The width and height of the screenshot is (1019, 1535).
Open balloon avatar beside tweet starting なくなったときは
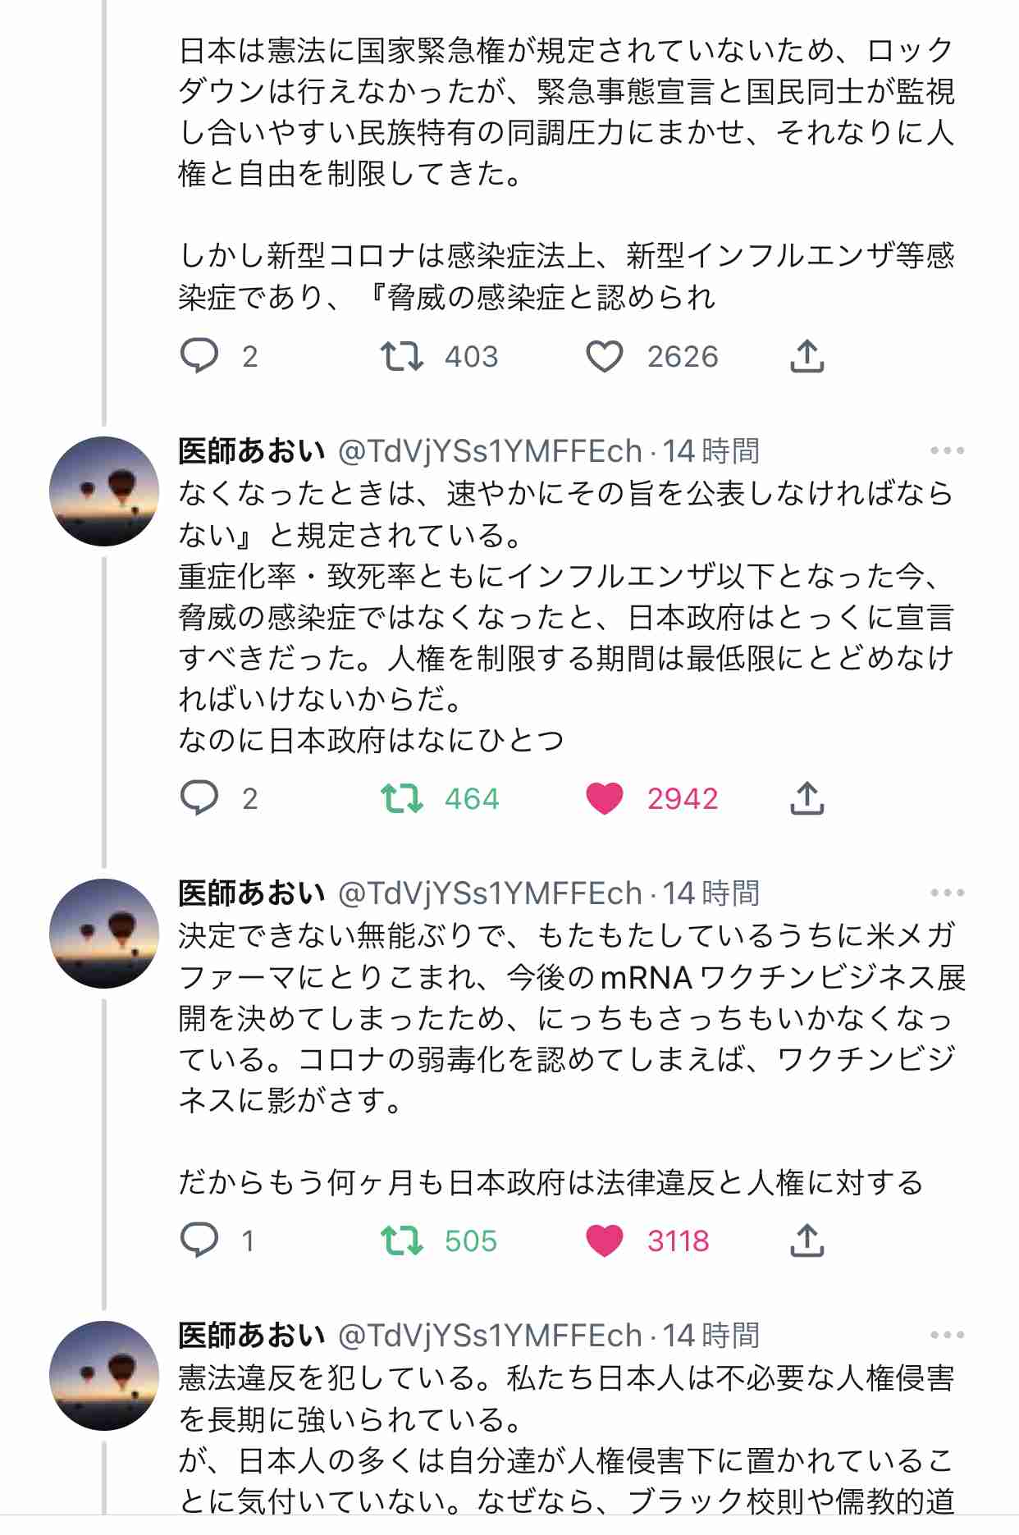pyautogui.click(x=104, y=491)
